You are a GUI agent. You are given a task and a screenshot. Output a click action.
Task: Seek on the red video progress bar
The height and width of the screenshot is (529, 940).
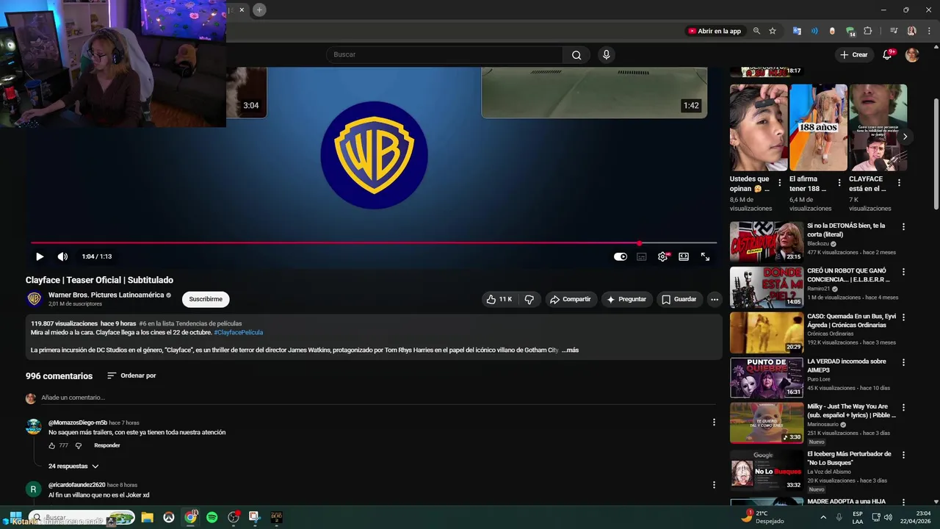pos(374,242)
